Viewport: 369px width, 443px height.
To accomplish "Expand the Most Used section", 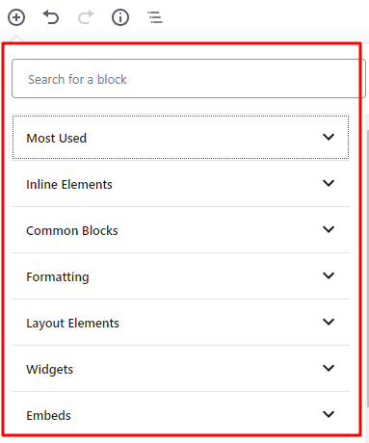I will coord(180,138).
